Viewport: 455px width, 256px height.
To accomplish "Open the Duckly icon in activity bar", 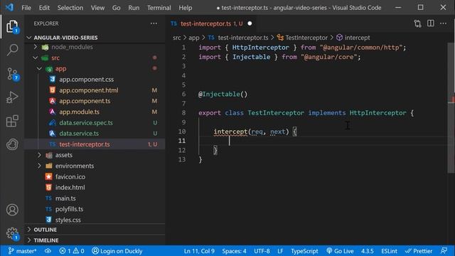I will [x=12, y=144].
